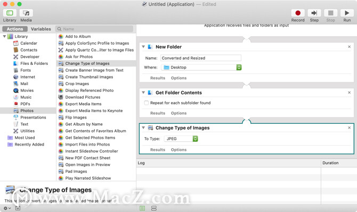The image size is (357, 212).
Task: Open the gear action menu at bottom left
Action: click(x=7, y=208)
